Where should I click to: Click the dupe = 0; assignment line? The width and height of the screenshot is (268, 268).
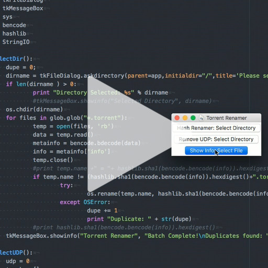coord(21,67)
